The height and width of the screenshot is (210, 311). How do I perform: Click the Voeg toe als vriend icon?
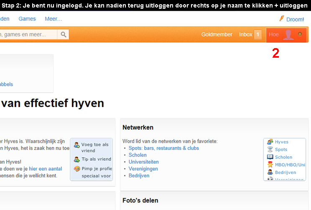click(x=77, y=145)
